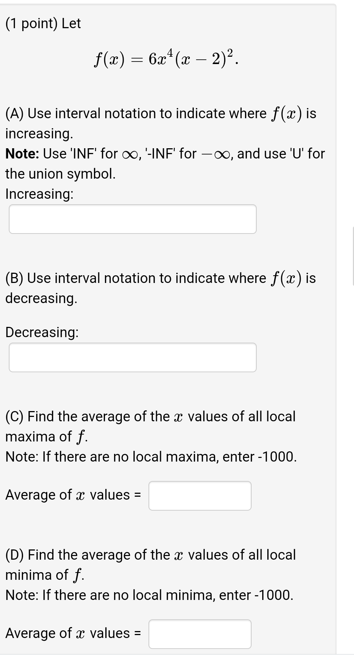
Task: Click the (1 point) heading
Action: (42, 23)
